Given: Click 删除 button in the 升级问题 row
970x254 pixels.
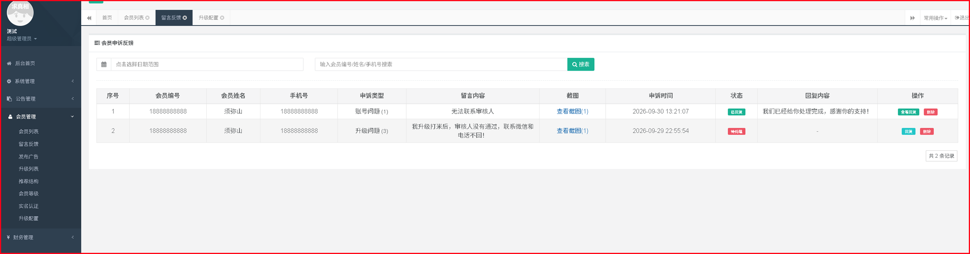Looking at the screenshot, I should (927, 131).
